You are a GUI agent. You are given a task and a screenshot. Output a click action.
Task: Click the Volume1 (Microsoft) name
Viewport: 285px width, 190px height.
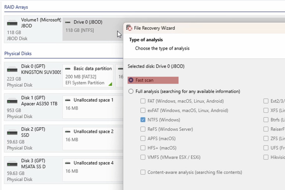click(x=41, y=20)
